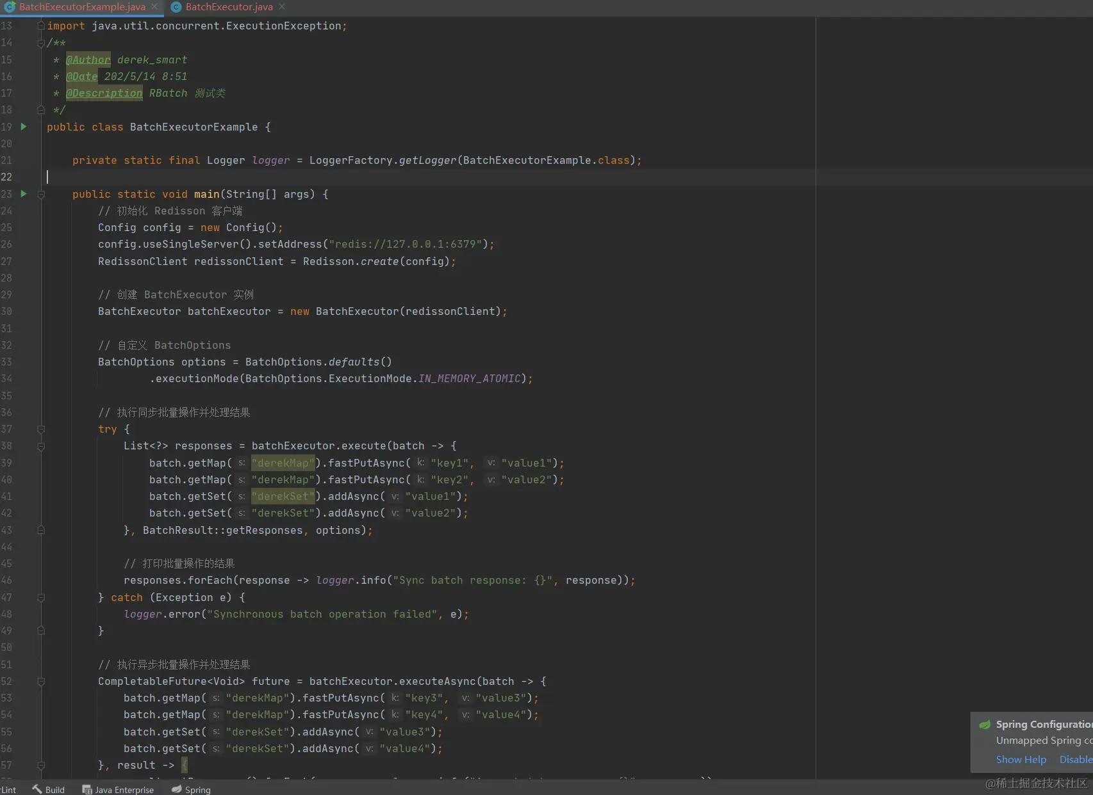Screen dimensions: 1093x795
Task: Click line number 33 in gutter
Action: pyautogui.click(x=6, y=362)
